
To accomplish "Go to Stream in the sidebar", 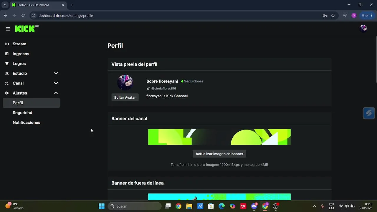I will pos(19,44).
